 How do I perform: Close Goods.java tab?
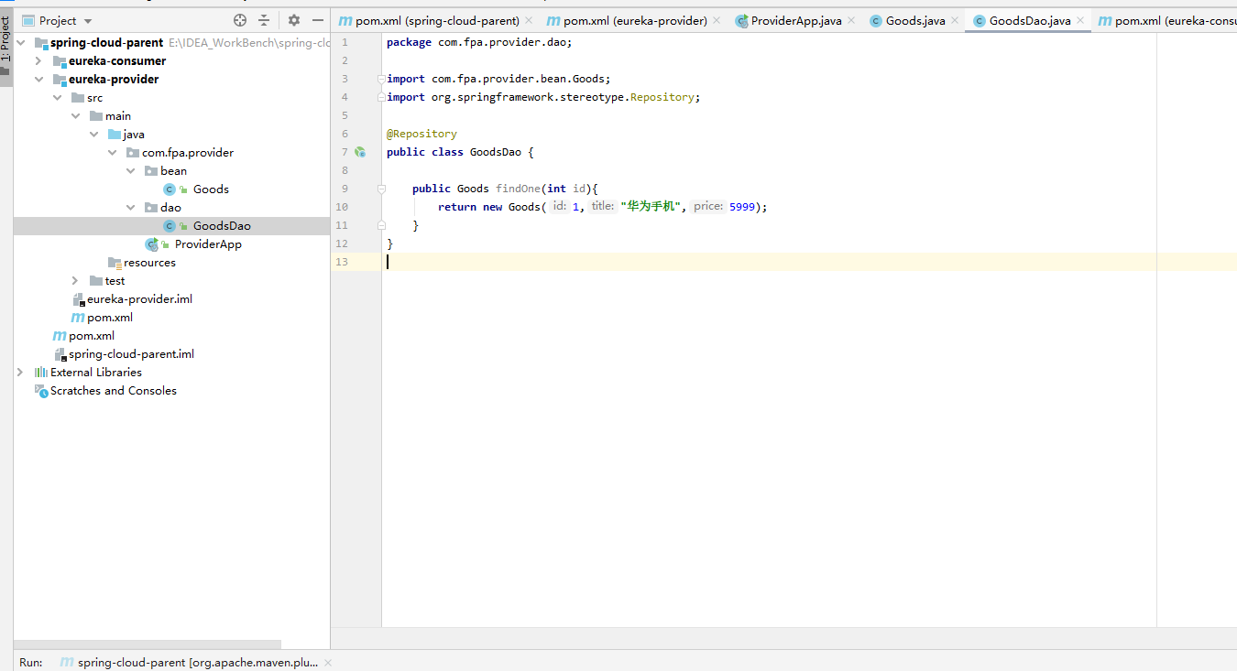point(954,20)
